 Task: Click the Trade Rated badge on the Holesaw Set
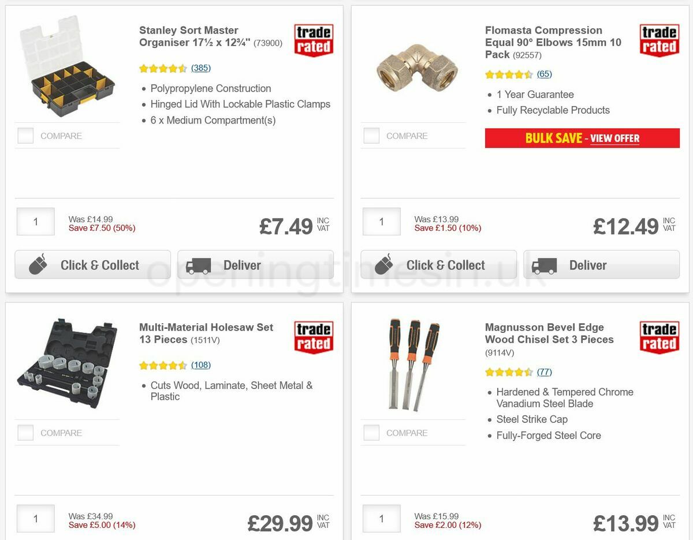tap(313, 336)
